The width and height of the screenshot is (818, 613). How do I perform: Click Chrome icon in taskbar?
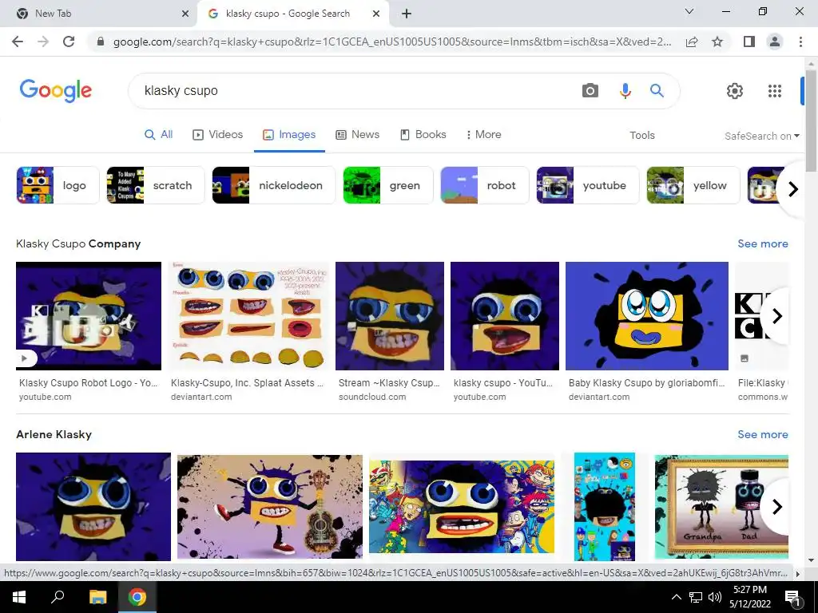(x=137, y=597)
